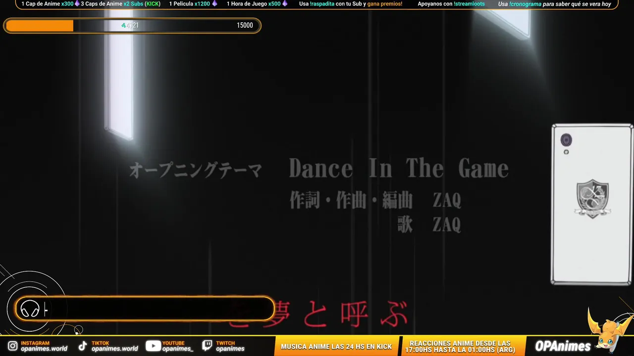This screenshot has width=634, height=356.
Task: Click the black now-playing music bar
Action: (x=145, y=310)
